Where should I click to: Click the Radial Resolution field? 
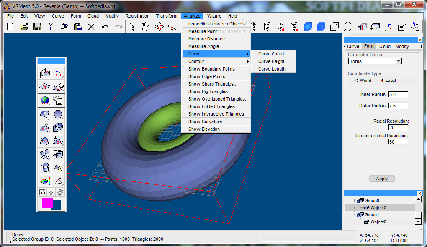click(x=398, y=127)
